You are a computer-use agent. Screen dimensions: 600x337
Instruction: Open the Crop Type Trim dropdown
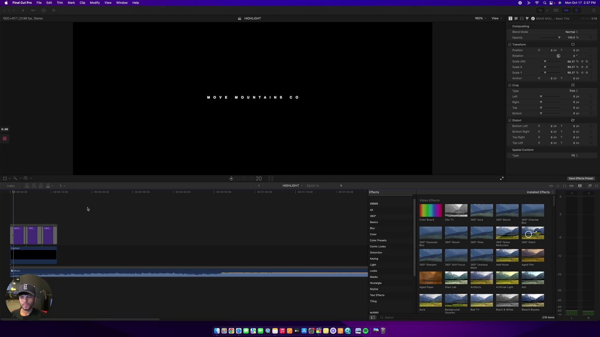(x=573, y=91)
